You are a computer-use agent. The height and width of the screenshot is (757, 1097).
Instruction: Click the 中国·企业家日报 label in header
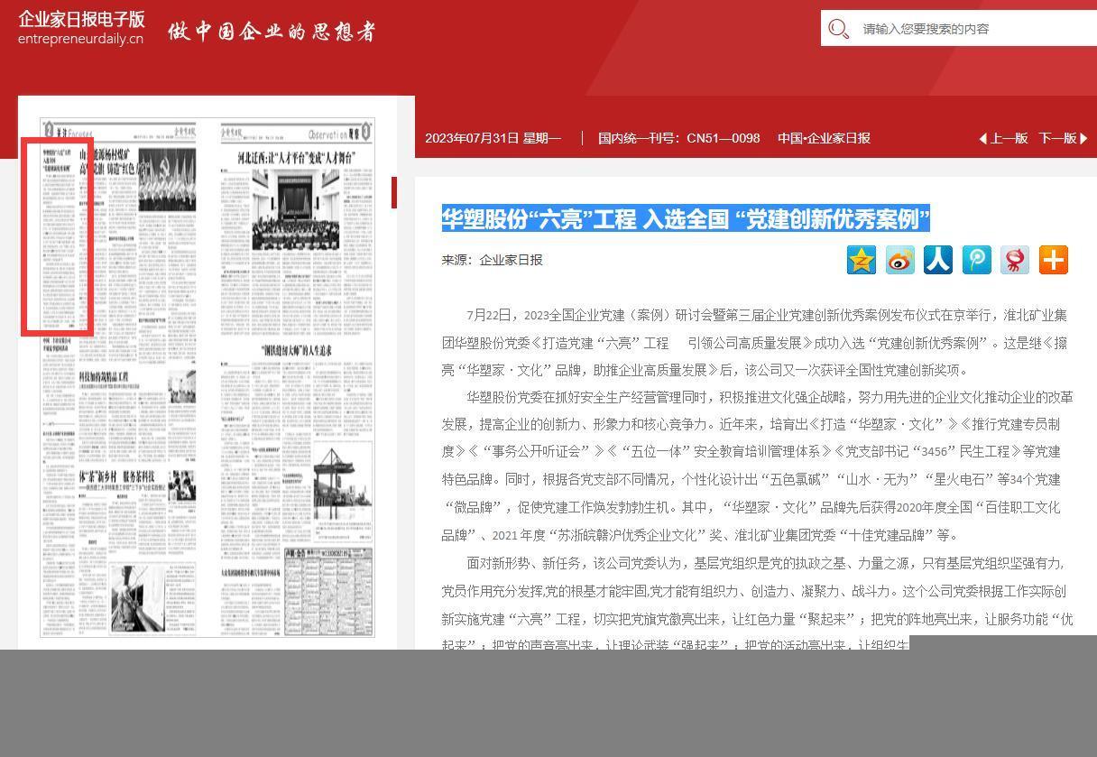[x=824, y=139]
